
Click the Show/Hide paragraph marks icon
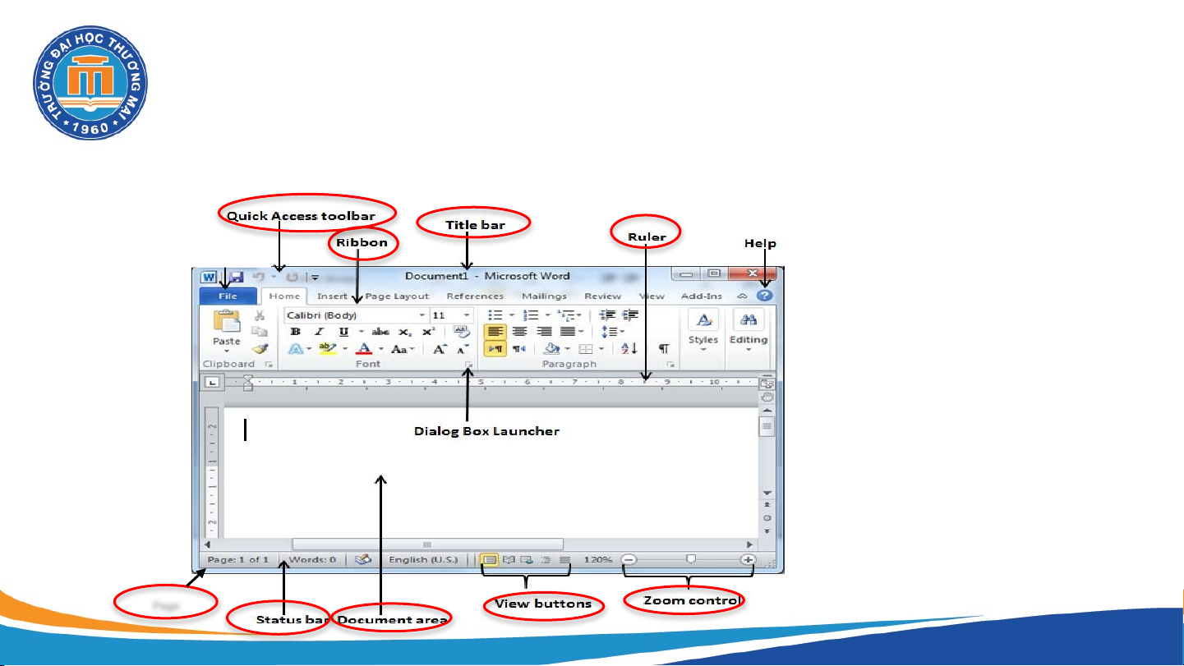click(664, 349)
